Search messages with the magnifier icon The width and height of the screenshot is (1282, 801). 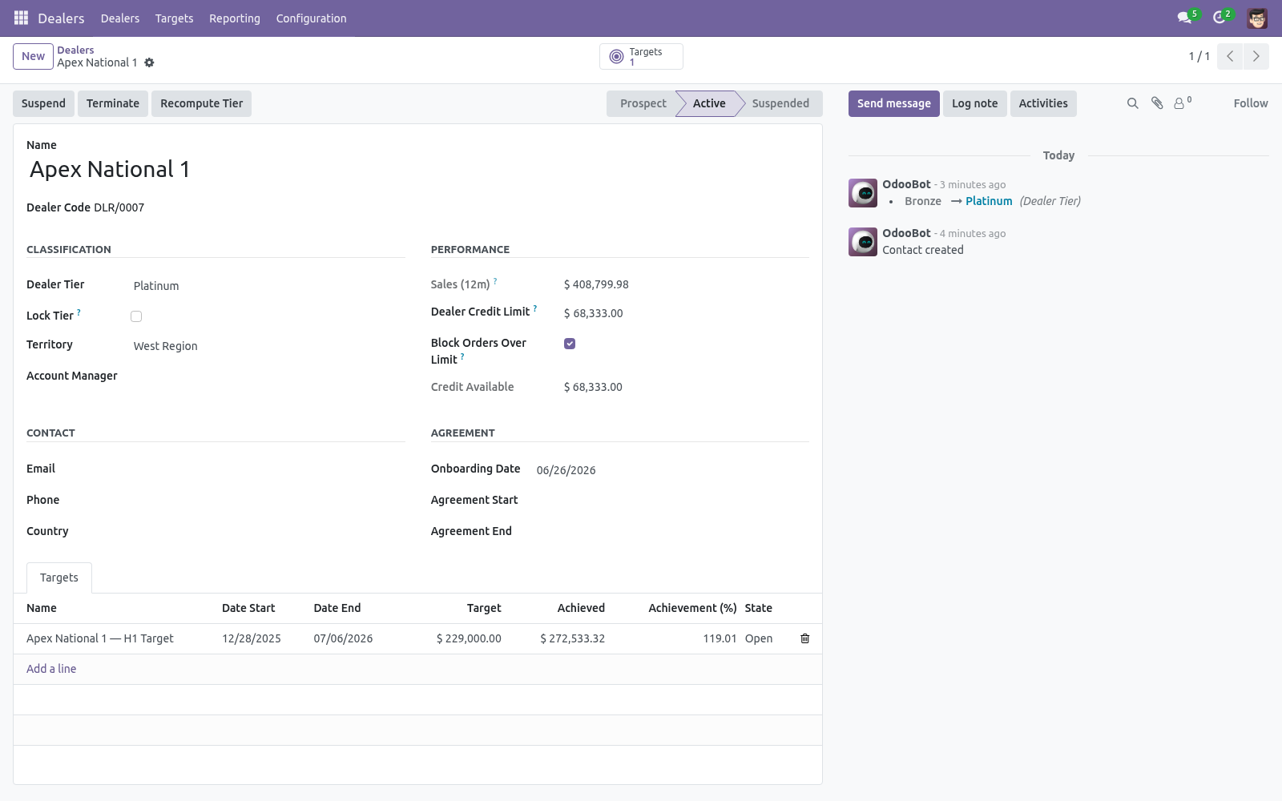pos(1132,103)
